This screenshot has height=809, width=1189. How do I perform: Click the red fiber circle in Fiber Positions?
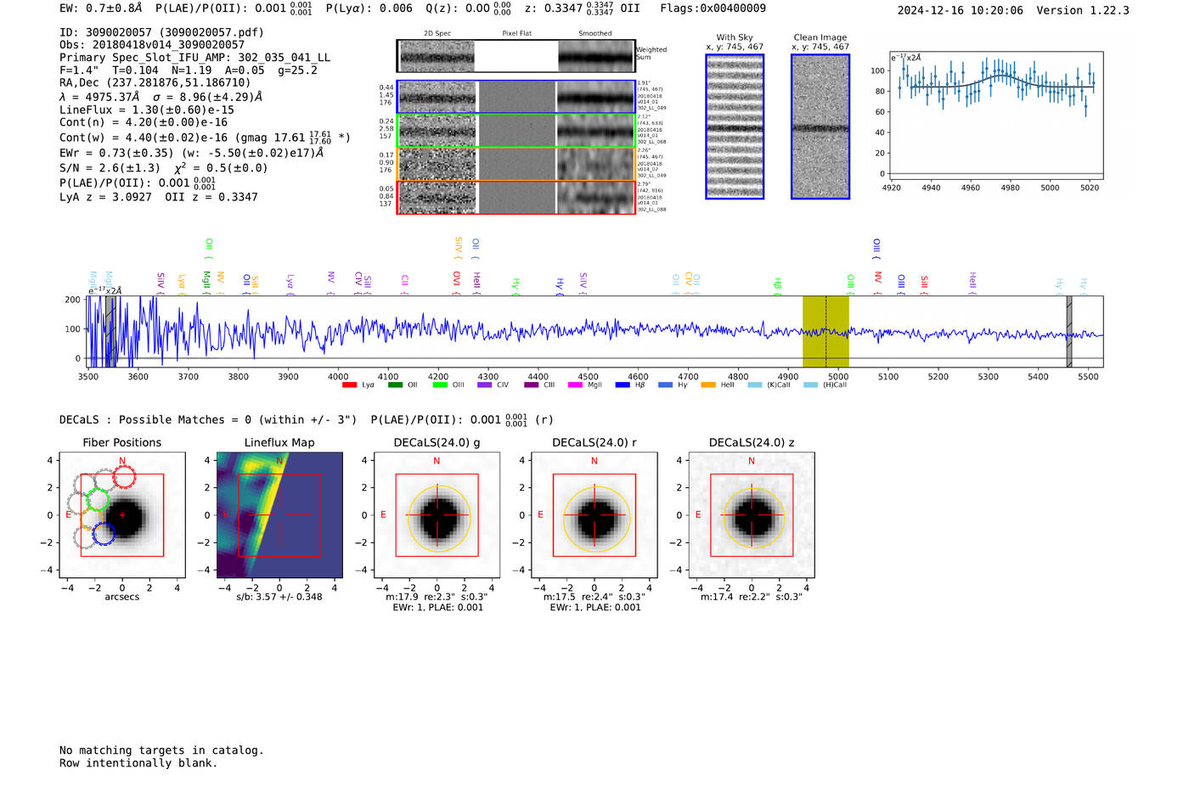point(124,477)
